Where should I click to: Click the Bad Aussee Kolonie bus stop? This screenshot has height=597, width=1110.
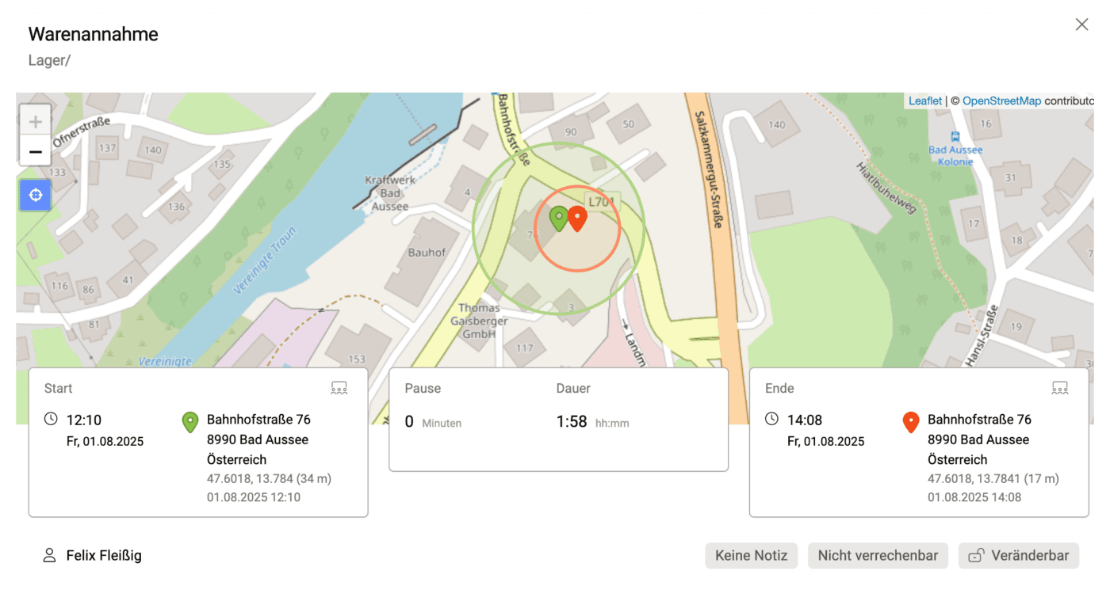coord(955,136)
